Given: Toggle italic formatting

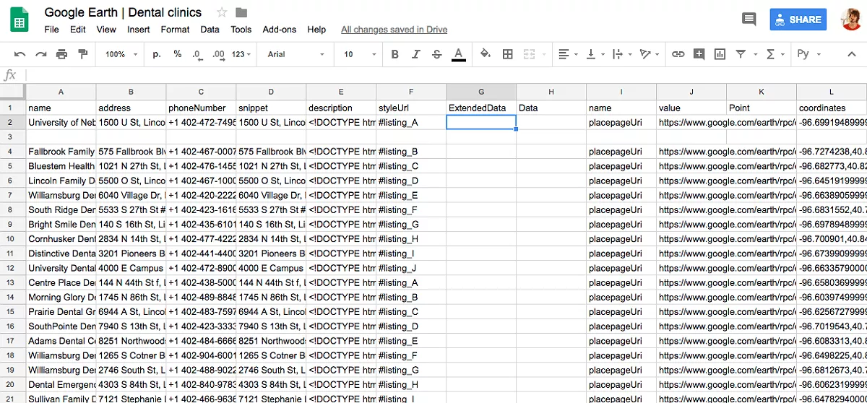Looking at the screenshot, I should pos(415,54).
